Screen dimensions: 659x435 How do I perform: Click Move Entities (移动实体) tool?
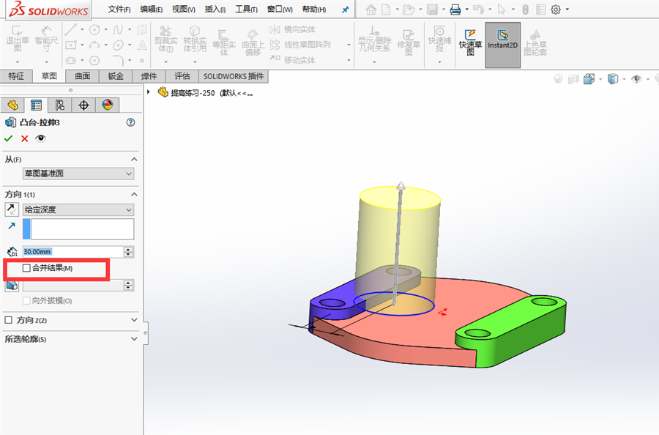click(292, 59)
